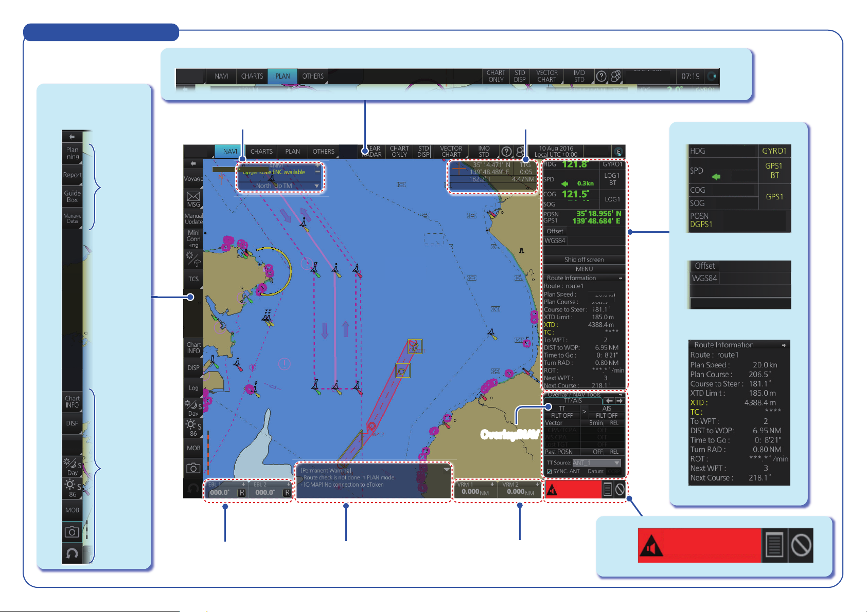The width and height of the screenshot is (867, 612).
Task: Select OTHERS tab in main ECDIS screen
Action: (324, 152)
